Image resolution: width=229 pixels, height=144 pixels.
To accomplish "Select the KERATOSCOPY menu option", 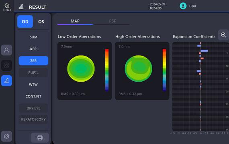I will [33, 120].
